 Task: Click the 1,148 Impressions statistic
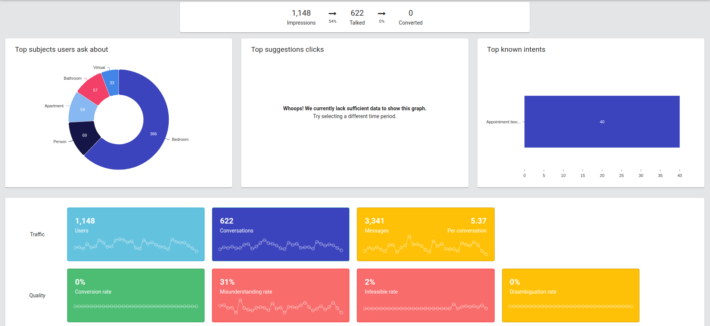click(x=301, y=18)
